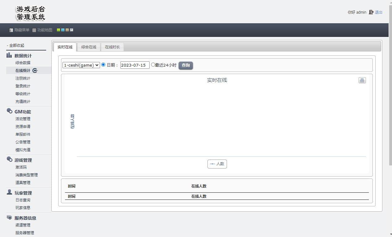Select the green theme color swatch

coord(59,30)
